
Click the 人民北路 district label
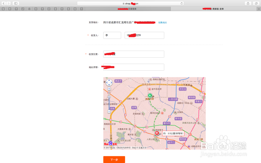click(173, 99)
